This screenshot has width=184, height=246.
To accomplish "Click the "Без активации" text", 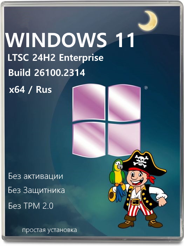I will point(35,176).
